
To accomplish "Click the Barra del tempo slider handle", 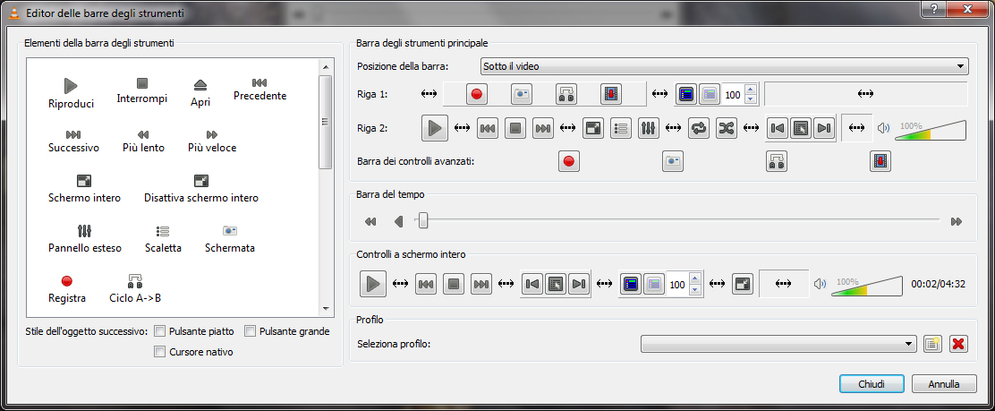I will [x=423, y=221].
